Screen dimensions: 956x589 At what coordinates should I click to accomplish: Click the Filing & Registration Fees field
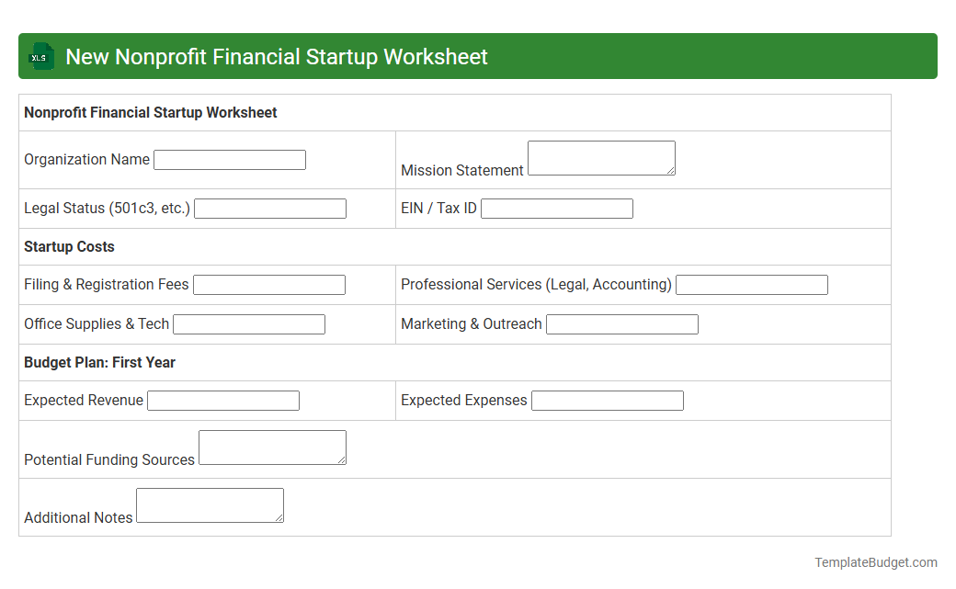point(268,284)
